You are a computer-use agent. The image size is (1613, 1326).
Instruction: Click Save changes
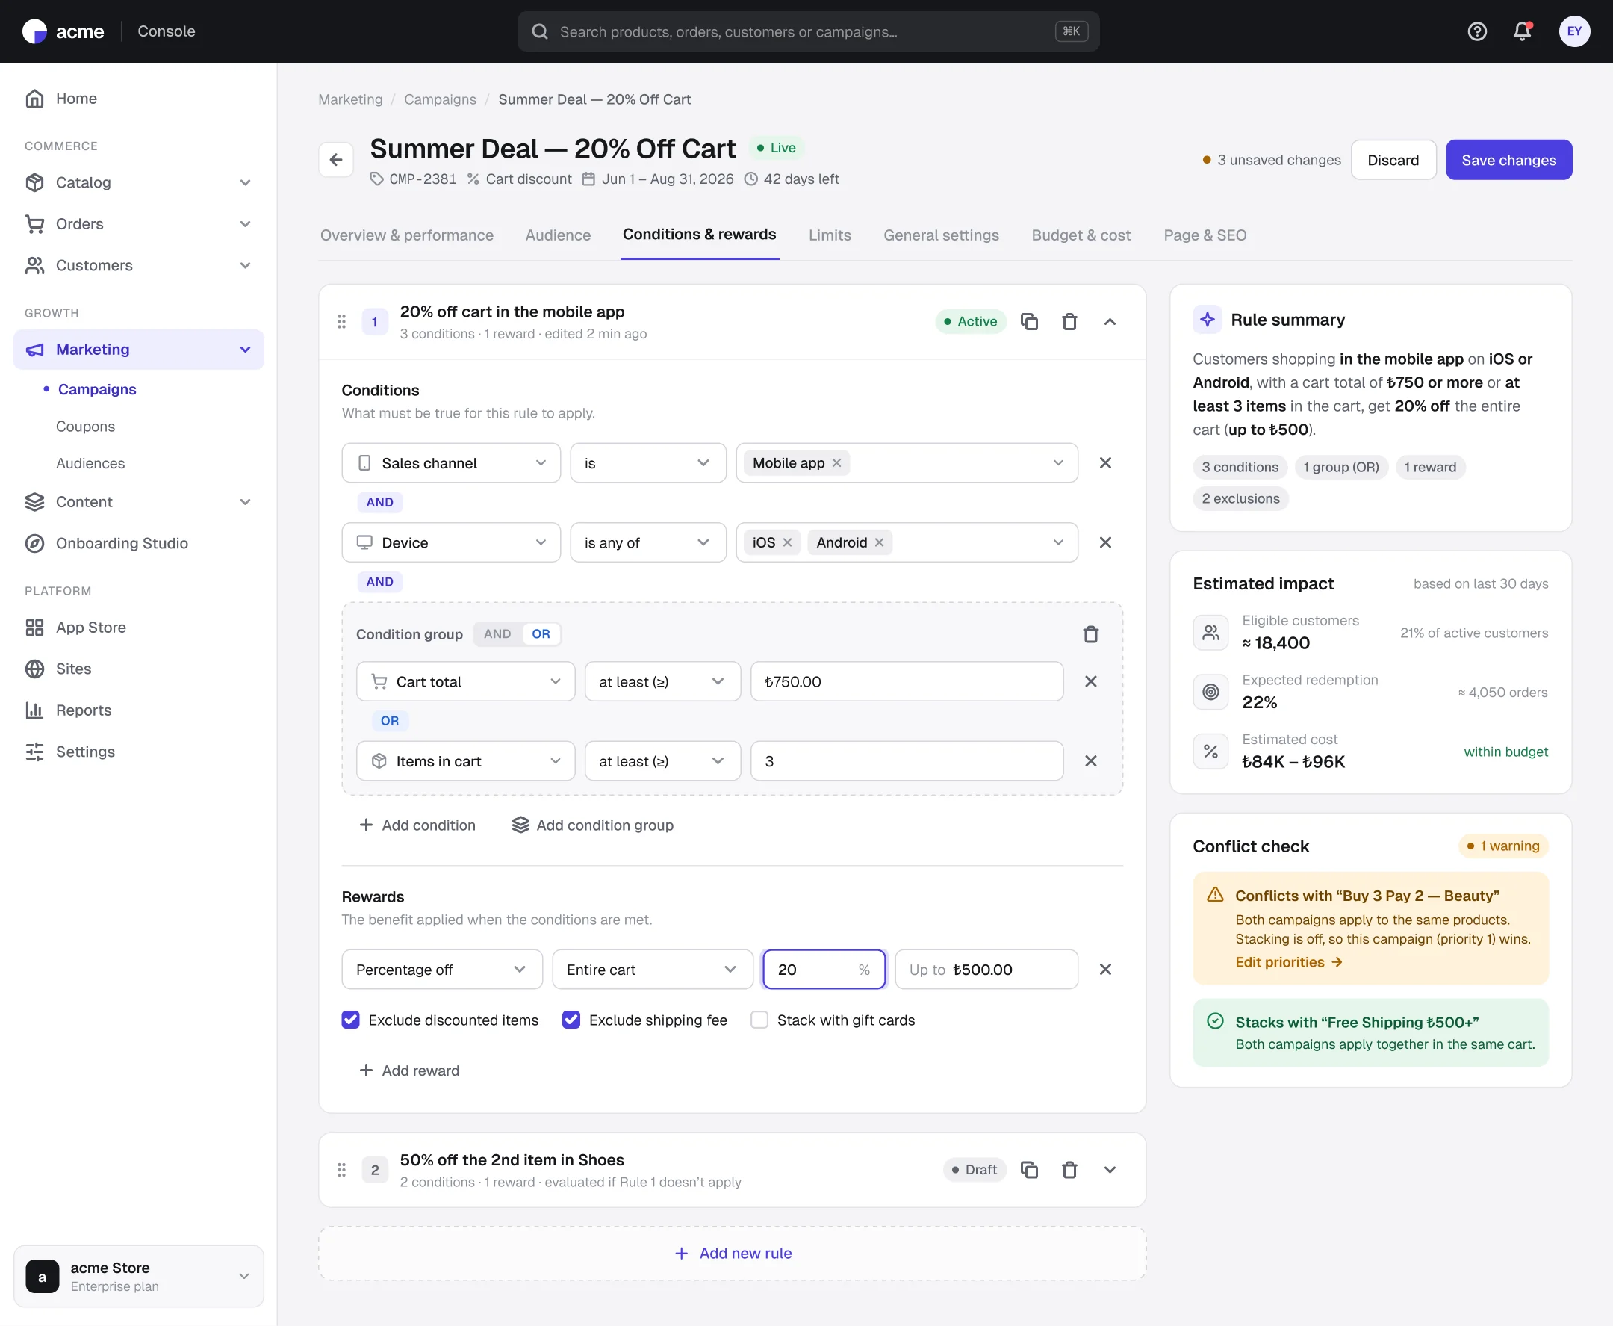tap(1508, 160)
